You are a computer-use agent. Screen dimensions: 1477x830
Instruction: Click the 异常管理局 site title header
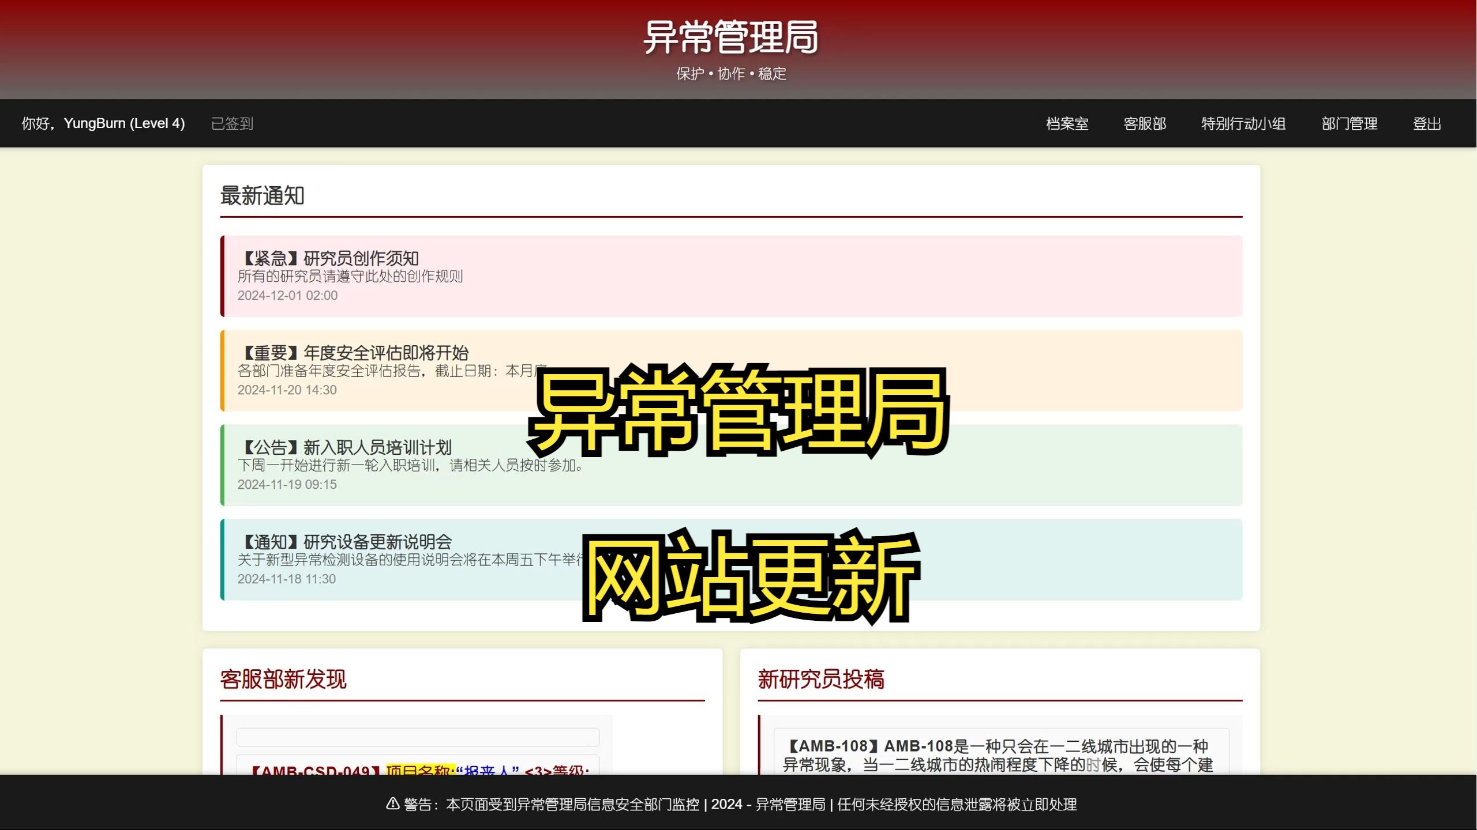tap(731, 37)
